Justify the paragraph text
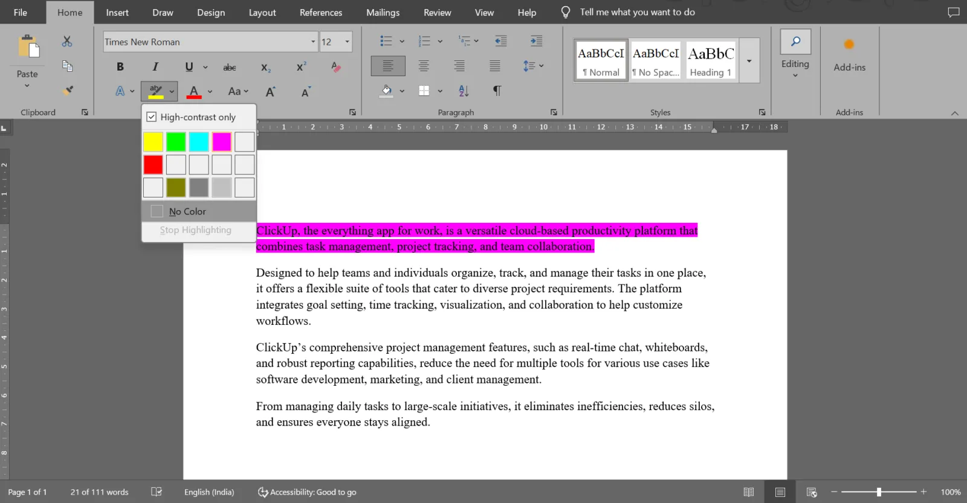 (x=494, y=66)
